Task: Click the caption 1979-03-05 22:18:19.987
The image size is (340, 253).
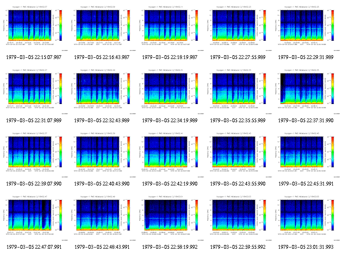Action: click(x=170, y=57)
